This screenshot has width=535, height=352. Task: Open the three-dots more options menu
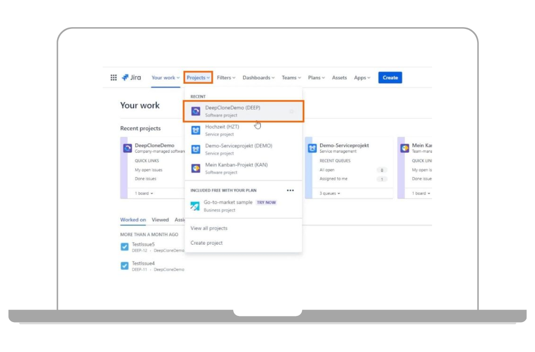coord(290,190)
